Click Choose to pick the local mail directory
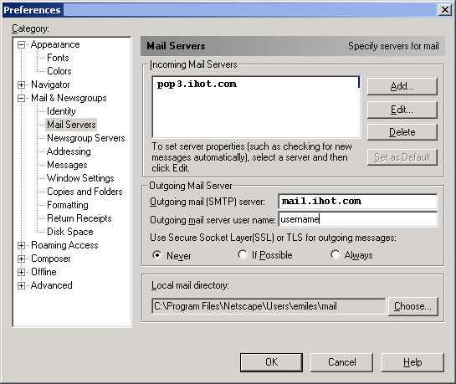 point(413,306)
